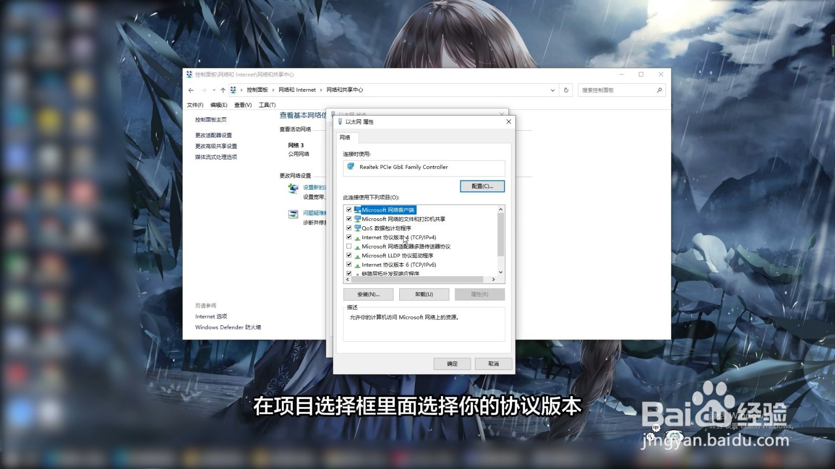The image size is (835, 469).
Task: Click the 问题疑难解答 troubleshoot icon
Action: tap(293, 214)
